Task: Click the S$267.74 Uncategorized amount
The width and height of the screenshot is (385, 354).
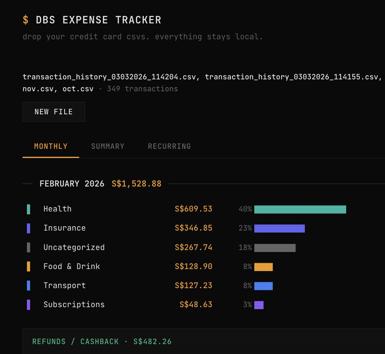Action: click(x=193, y=248)
